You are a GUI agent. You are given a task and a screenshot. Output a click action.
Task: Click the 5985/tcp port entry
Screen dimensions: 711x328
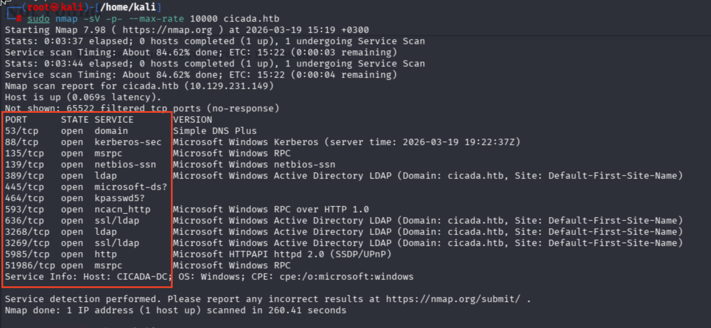27,254
